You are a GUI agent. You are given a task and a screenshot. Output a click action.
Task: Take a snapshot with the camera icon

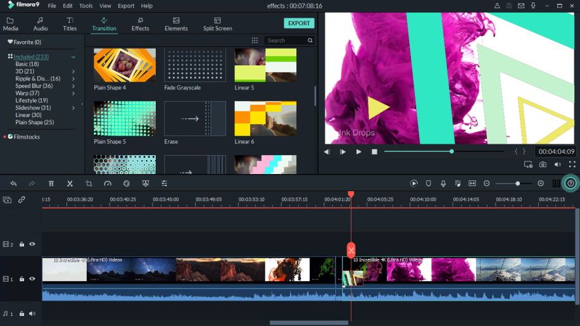pyautogui.click(x=543, y=165)
